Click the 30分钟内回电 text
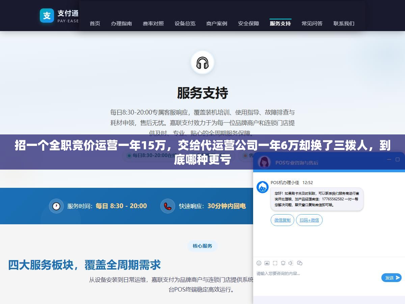The width and height of the screenshot is (405, 304). [226, 206]
